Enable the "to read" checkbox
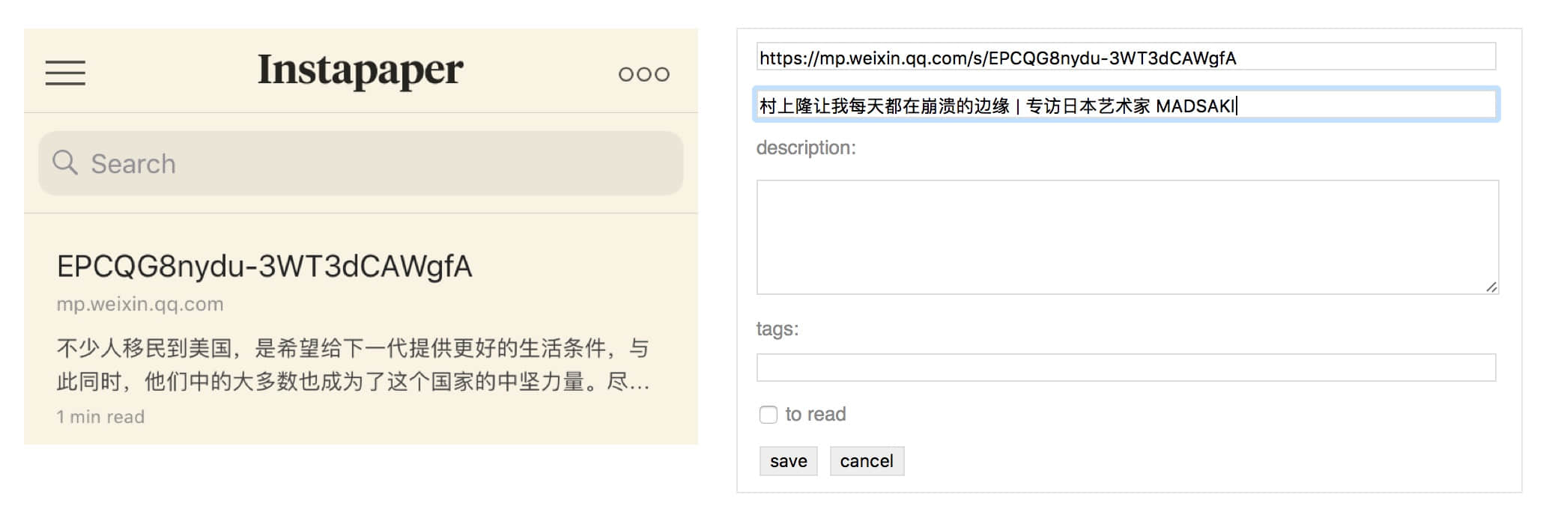Screen dimensions: 1546x521 pyautogui.click(x=768, y=415)
